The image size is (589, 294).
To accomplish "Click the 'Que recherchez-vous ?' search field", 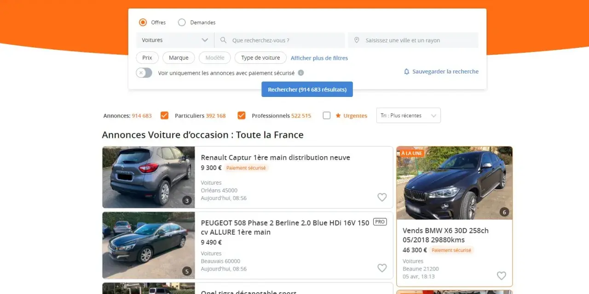I will click(280, 40).
